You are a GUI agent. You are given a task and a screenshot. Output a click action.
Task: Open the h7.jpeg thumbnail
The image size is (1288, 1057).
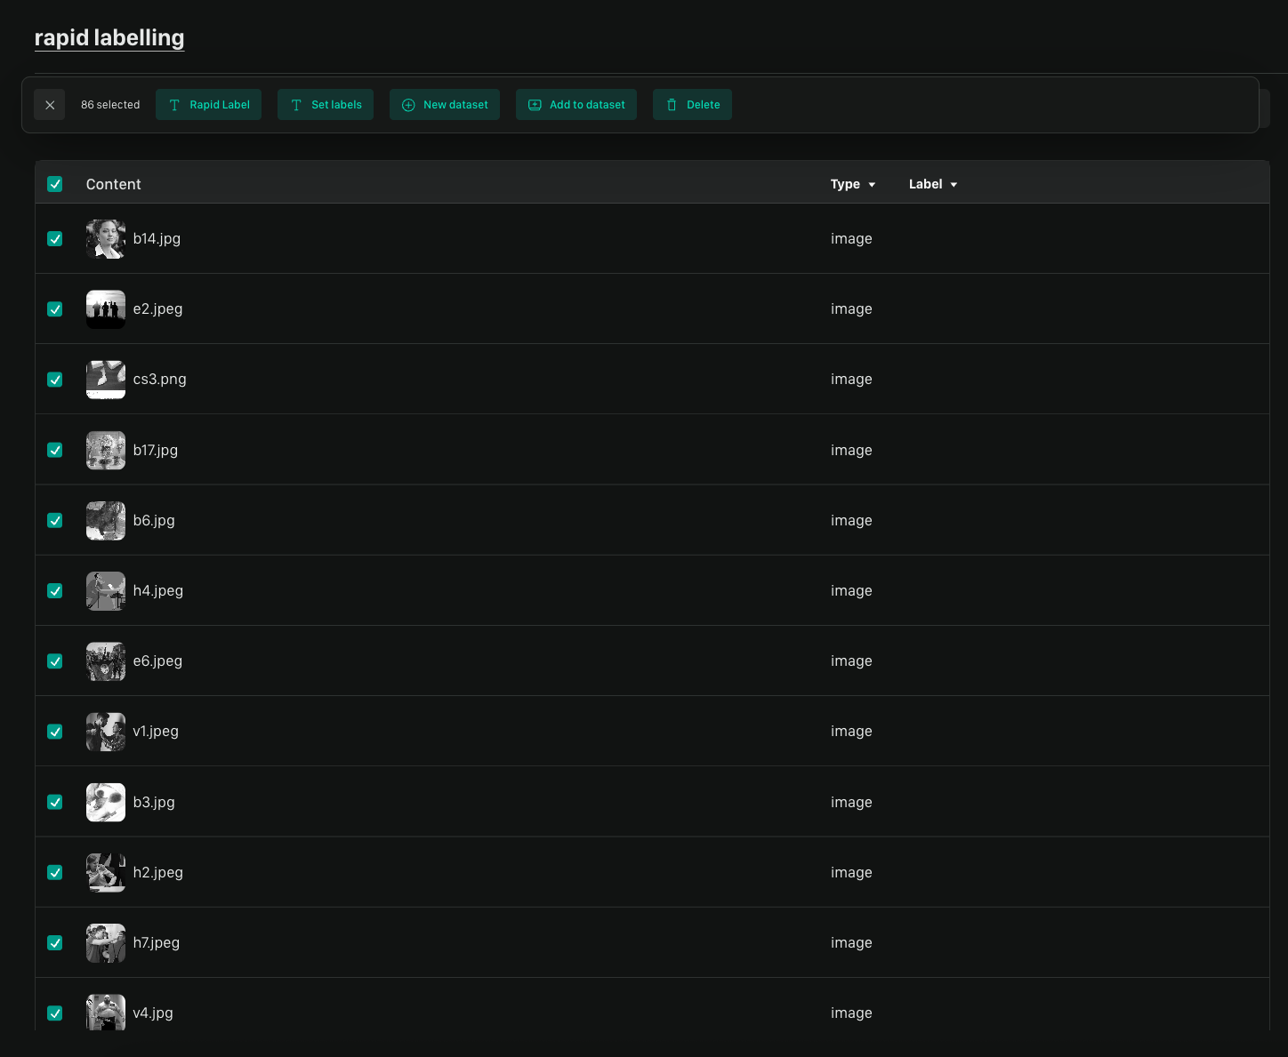106,943
